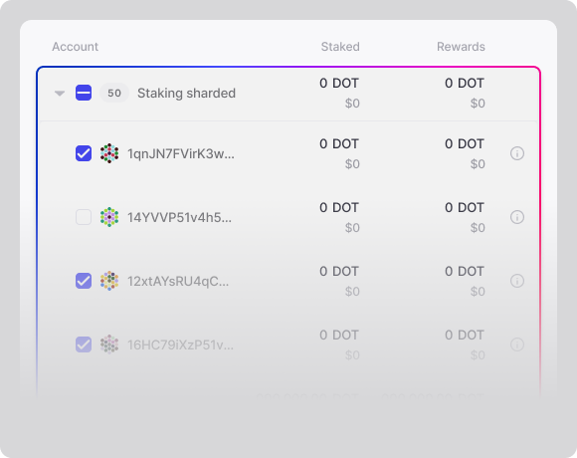
Task: Click identicon of 1qnJN7FVirK3w... account
Action: 109,153
